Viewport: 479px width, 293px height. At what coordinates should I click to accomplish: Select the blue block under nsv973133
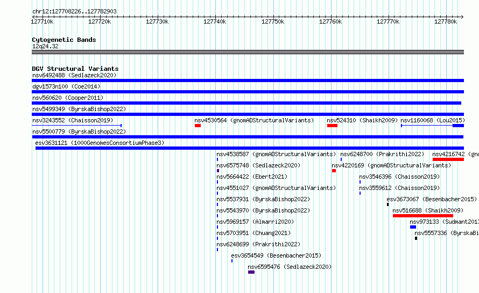(x=413, y=227)
